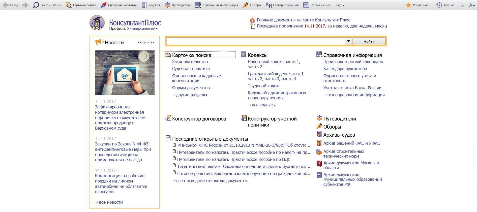Expand the Еще toolbar menu
Viewport: 477px width, 212px height.
tap(340, 5)
